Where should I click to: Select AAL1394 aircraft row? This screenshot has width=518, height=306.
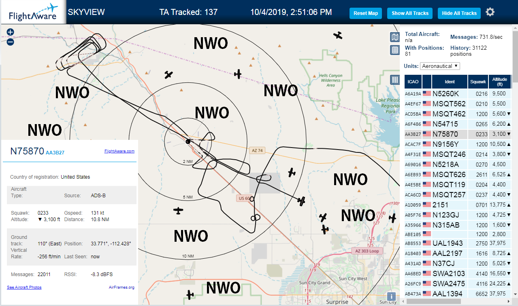[x=458, y=294]
